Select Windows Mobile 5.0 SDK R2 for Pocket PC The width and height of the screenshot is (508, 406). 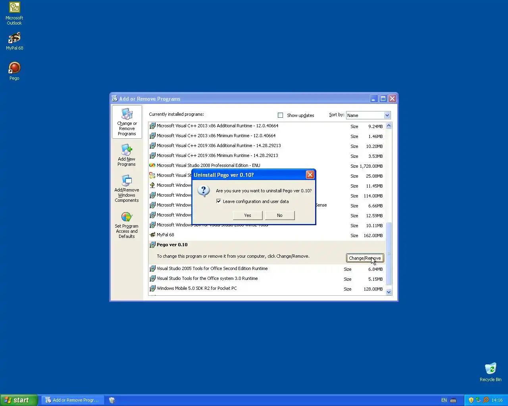(x=266, y=289)
